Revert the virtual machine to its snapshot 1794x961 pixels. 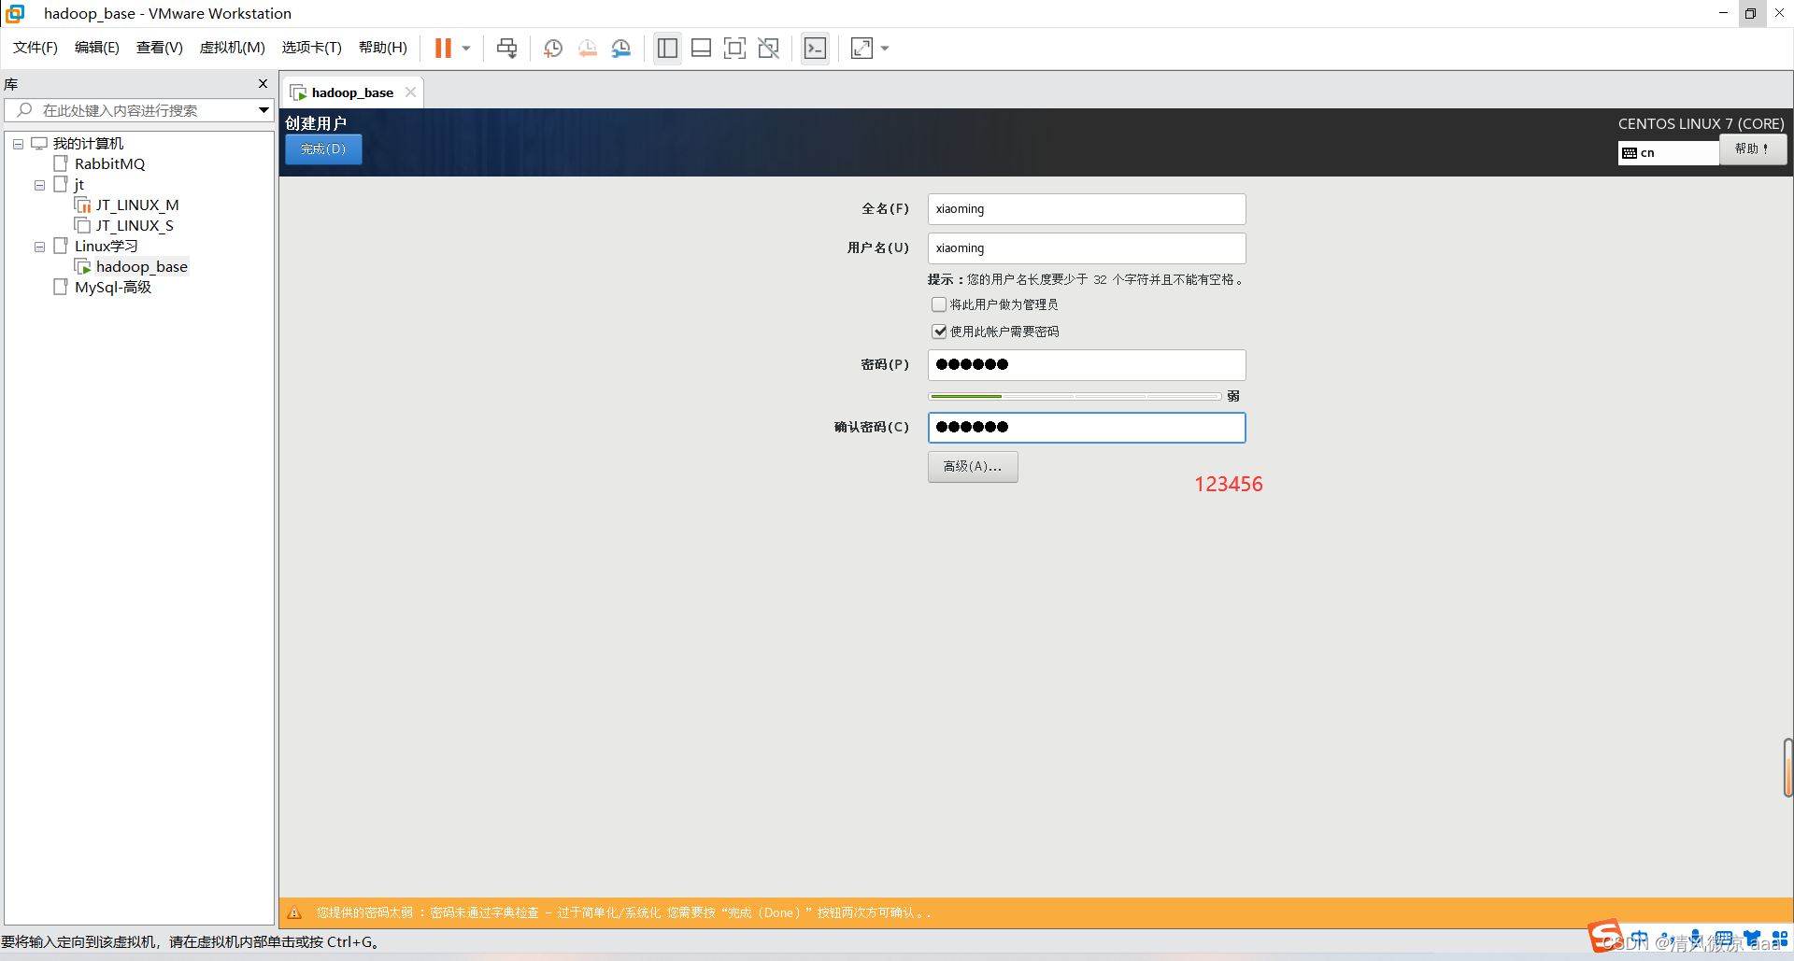tap(588, 48)
